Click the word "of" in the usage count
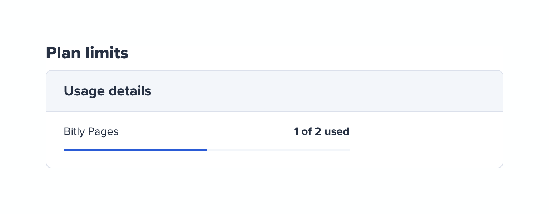The image size is (549, 214). pyautogui.click(x=307, y=131)
